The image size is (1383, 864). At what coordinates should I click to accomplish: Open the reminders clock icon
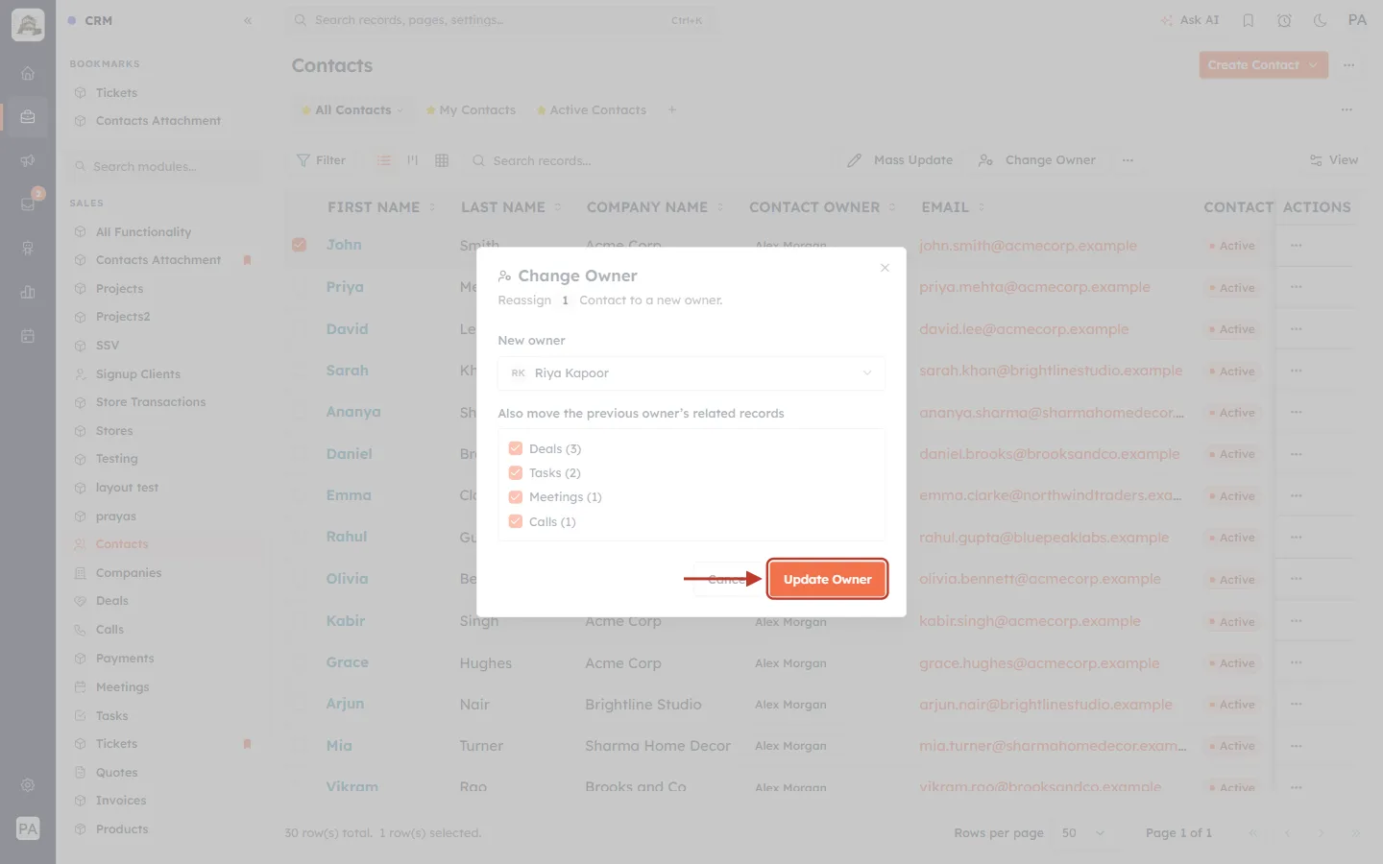(1284, 20)
